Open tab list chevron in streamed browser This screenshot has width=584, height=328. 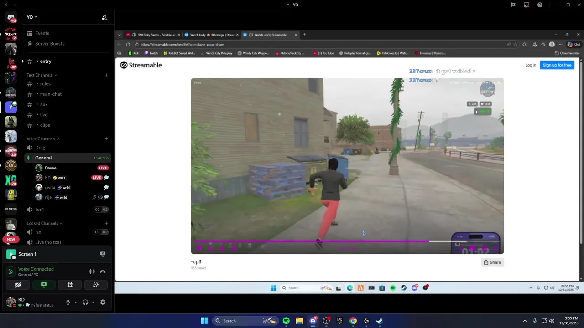[x=120, y=35]
